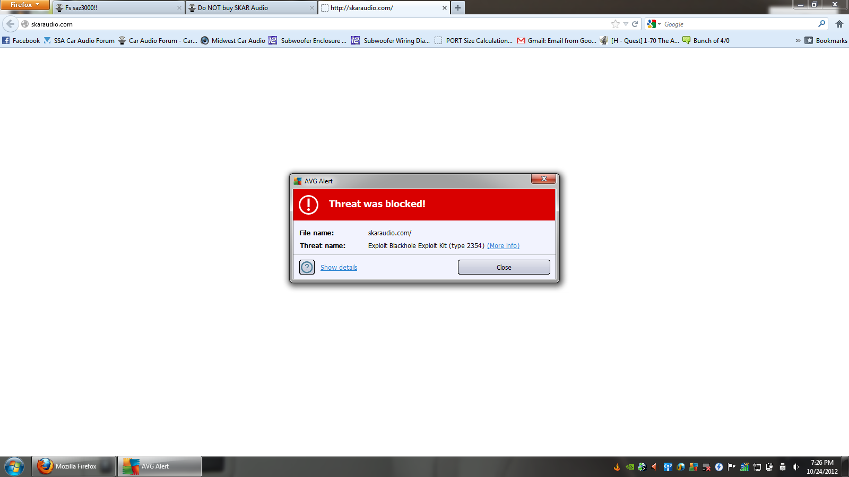
Task: Click the blue wireless utility tray icon
Action: [x=668, y=467]
